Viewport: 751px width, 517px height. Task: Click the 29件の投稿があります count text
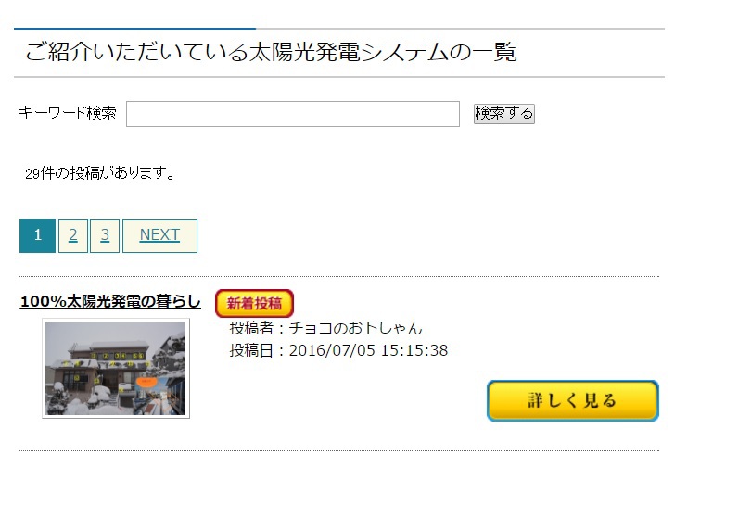(99, 173)
